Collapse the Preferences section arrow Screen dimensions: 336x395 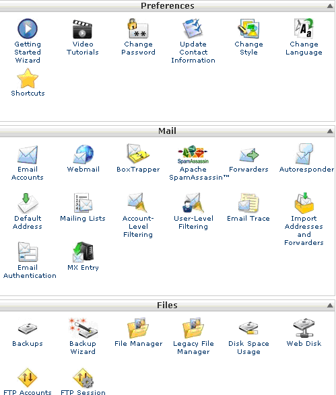(x=330, y=6)
